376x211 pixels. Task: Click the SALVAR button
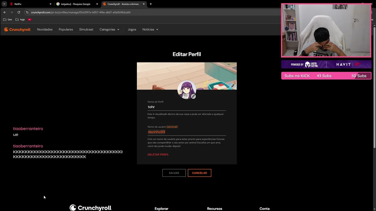[x=174, y=173]
